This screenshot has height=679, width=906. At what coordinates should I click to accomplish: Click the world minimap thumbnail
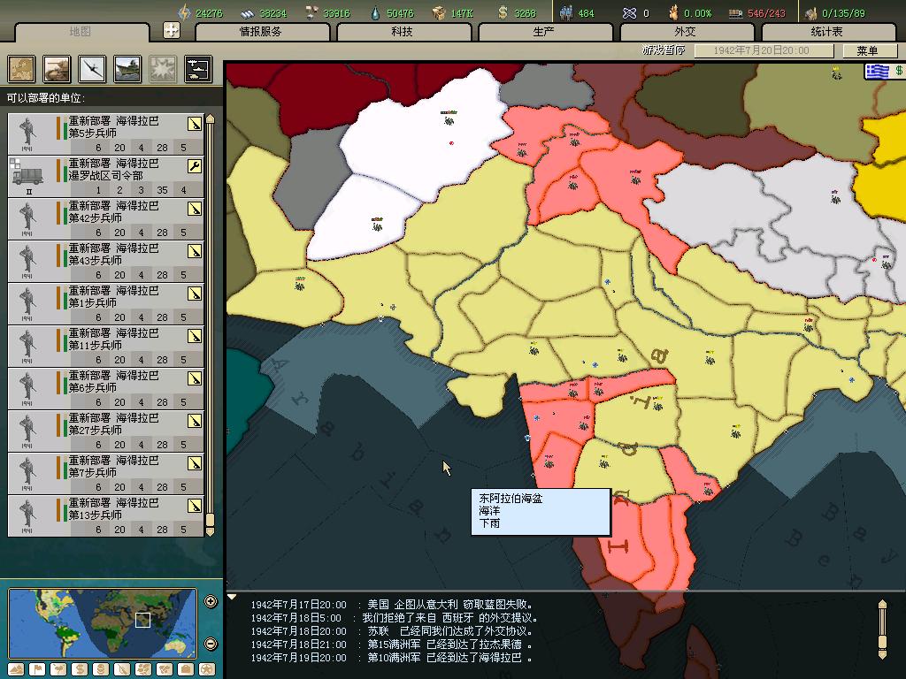coord(102,622)
